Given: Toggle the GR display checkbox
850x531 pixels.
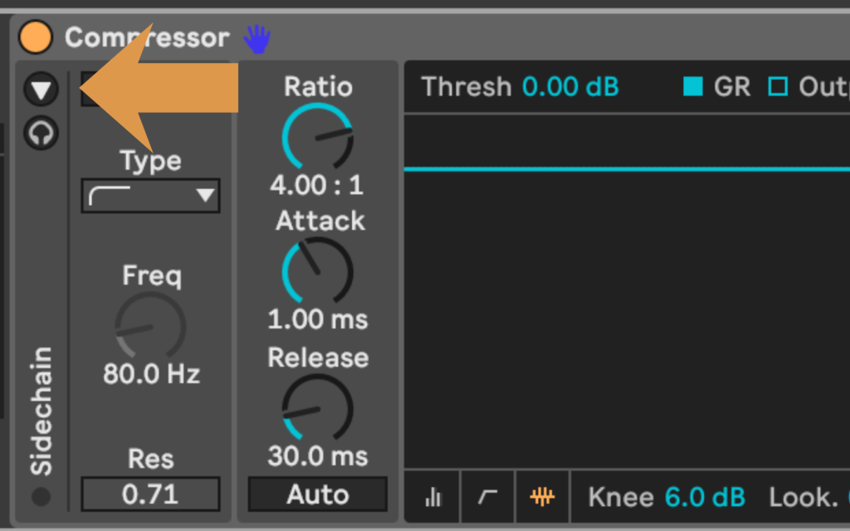Looking at the screenshot, I should point(692,86).
